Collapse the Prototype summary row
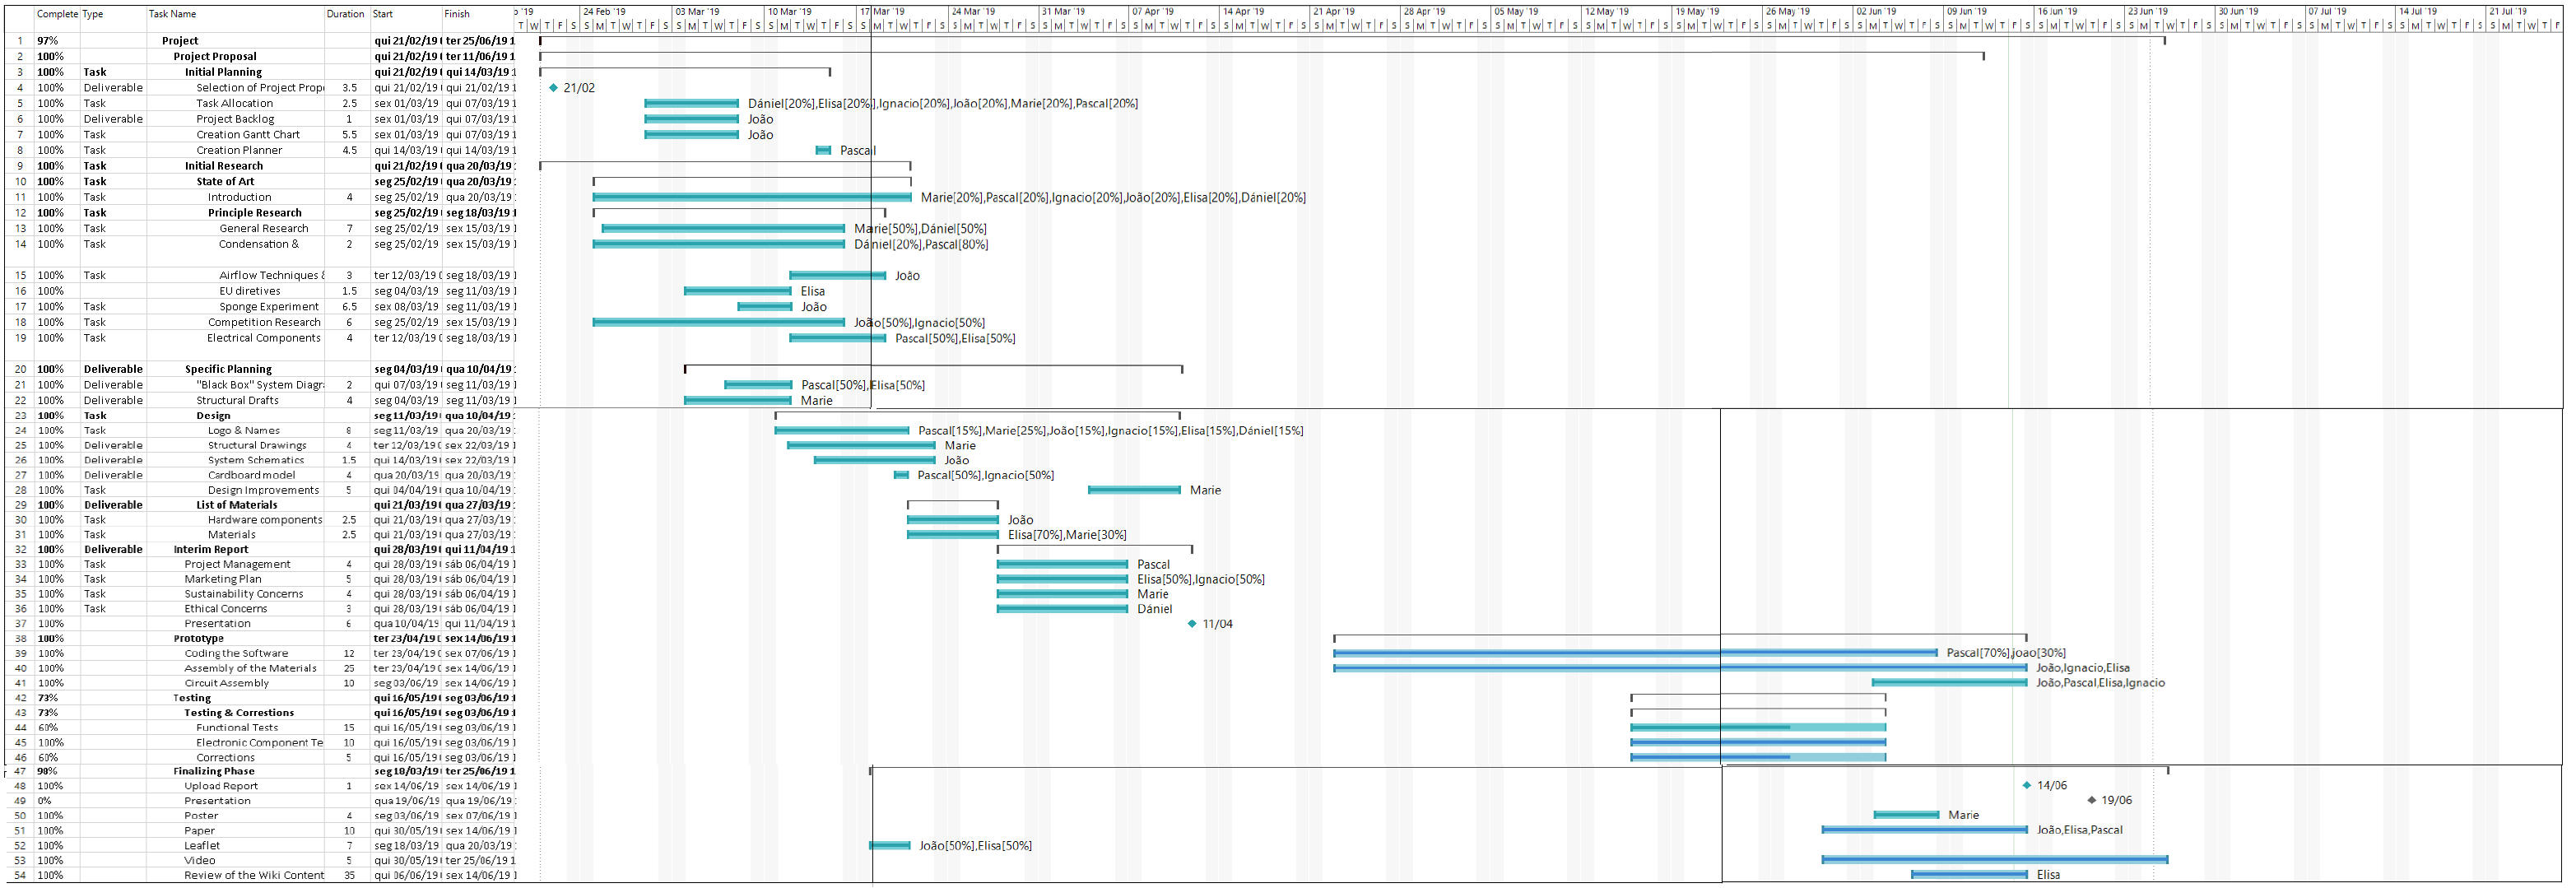This screenshot has width=2576, height=888. click(198, 639)
